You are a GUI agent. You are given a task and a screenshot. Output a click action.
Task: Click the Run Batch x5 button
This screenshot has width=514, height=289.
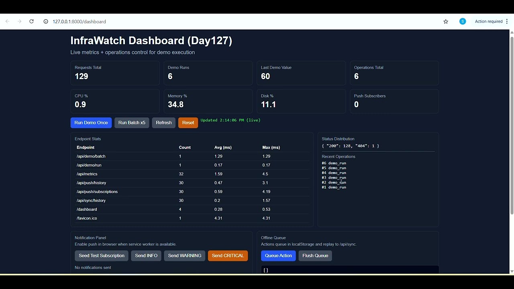click(132, 123)
